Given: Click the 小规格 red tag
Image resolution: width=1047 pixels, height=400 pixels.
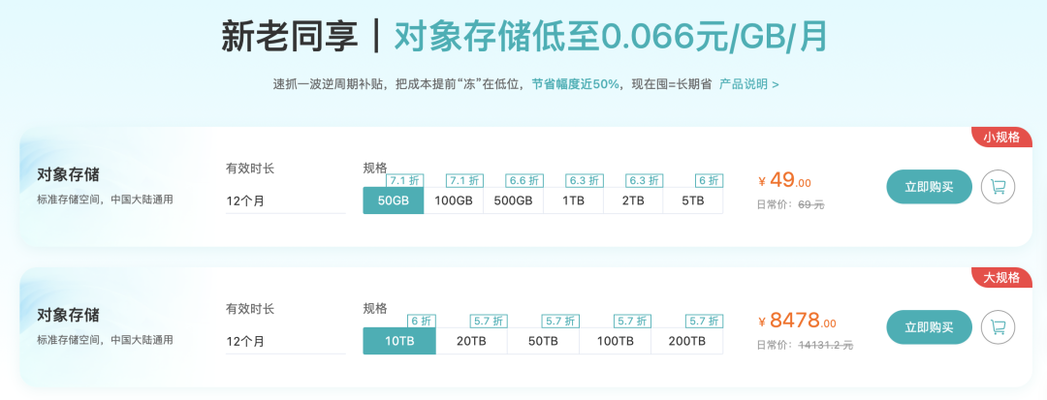Looking at the screenshot, I should 1000,138.
